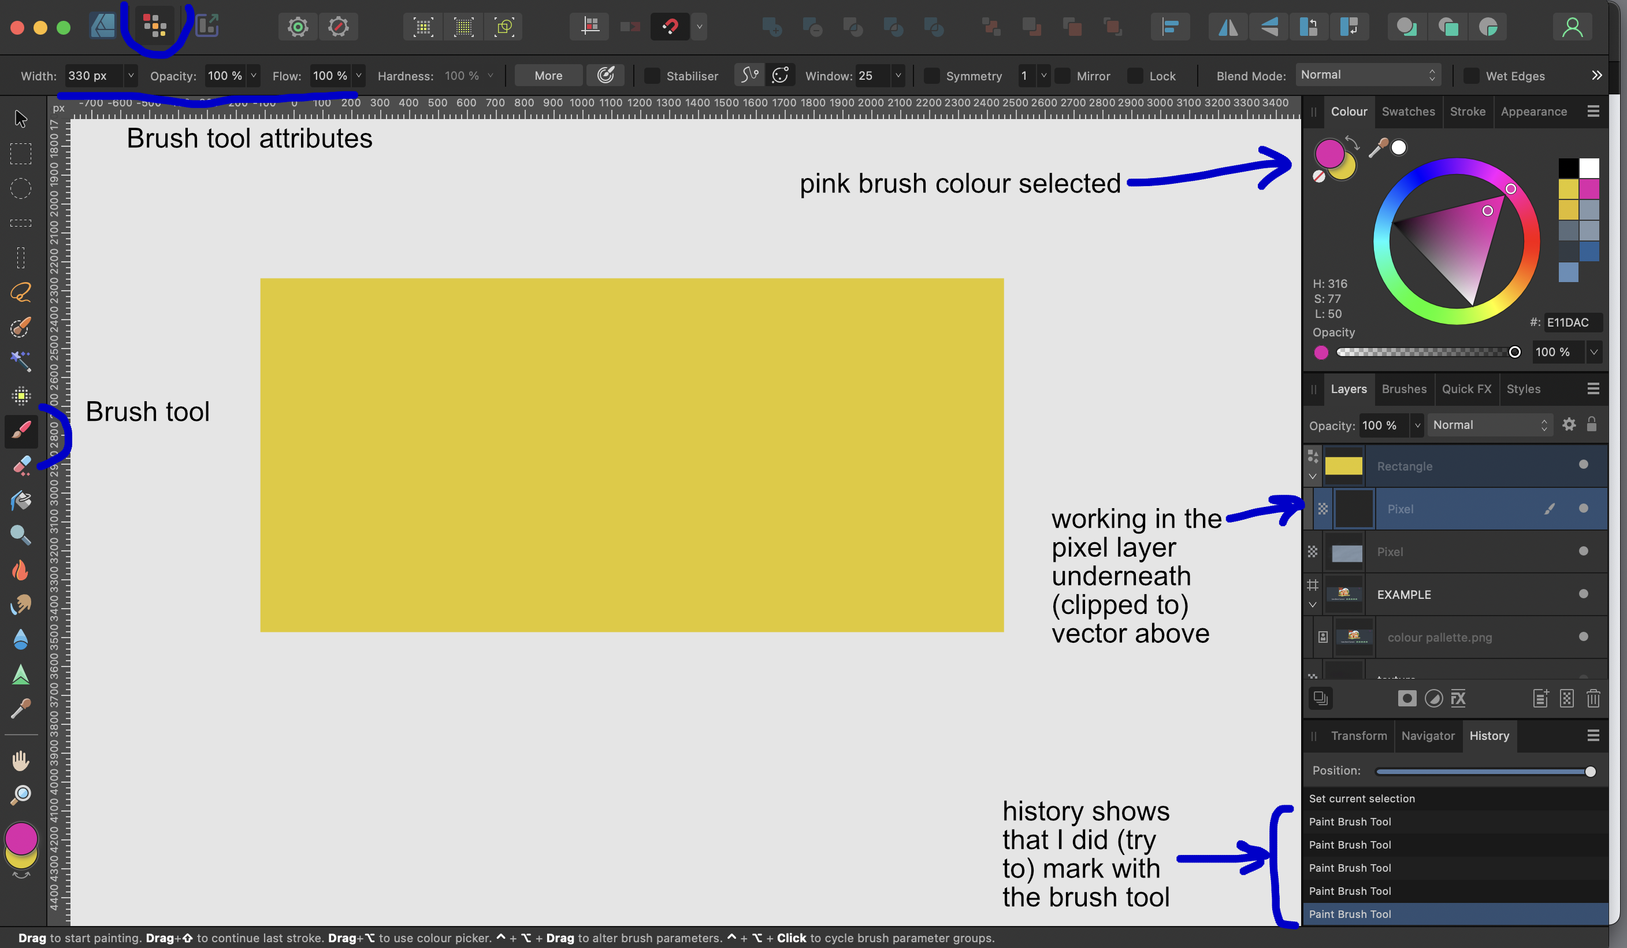Switch to the Designer Persona
Image resolution: width=1627 pixels, height=948 pixels.
(103, 26)
